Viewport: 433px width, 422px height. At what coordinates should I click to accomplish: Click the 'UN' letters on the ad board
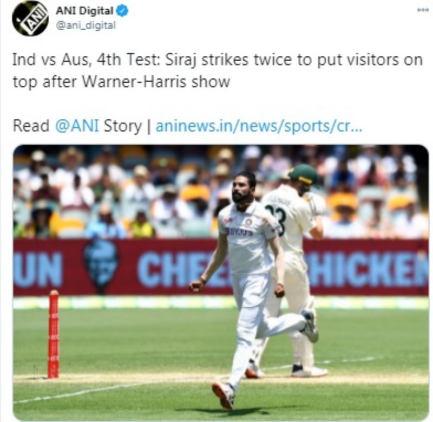click(37, 269)
